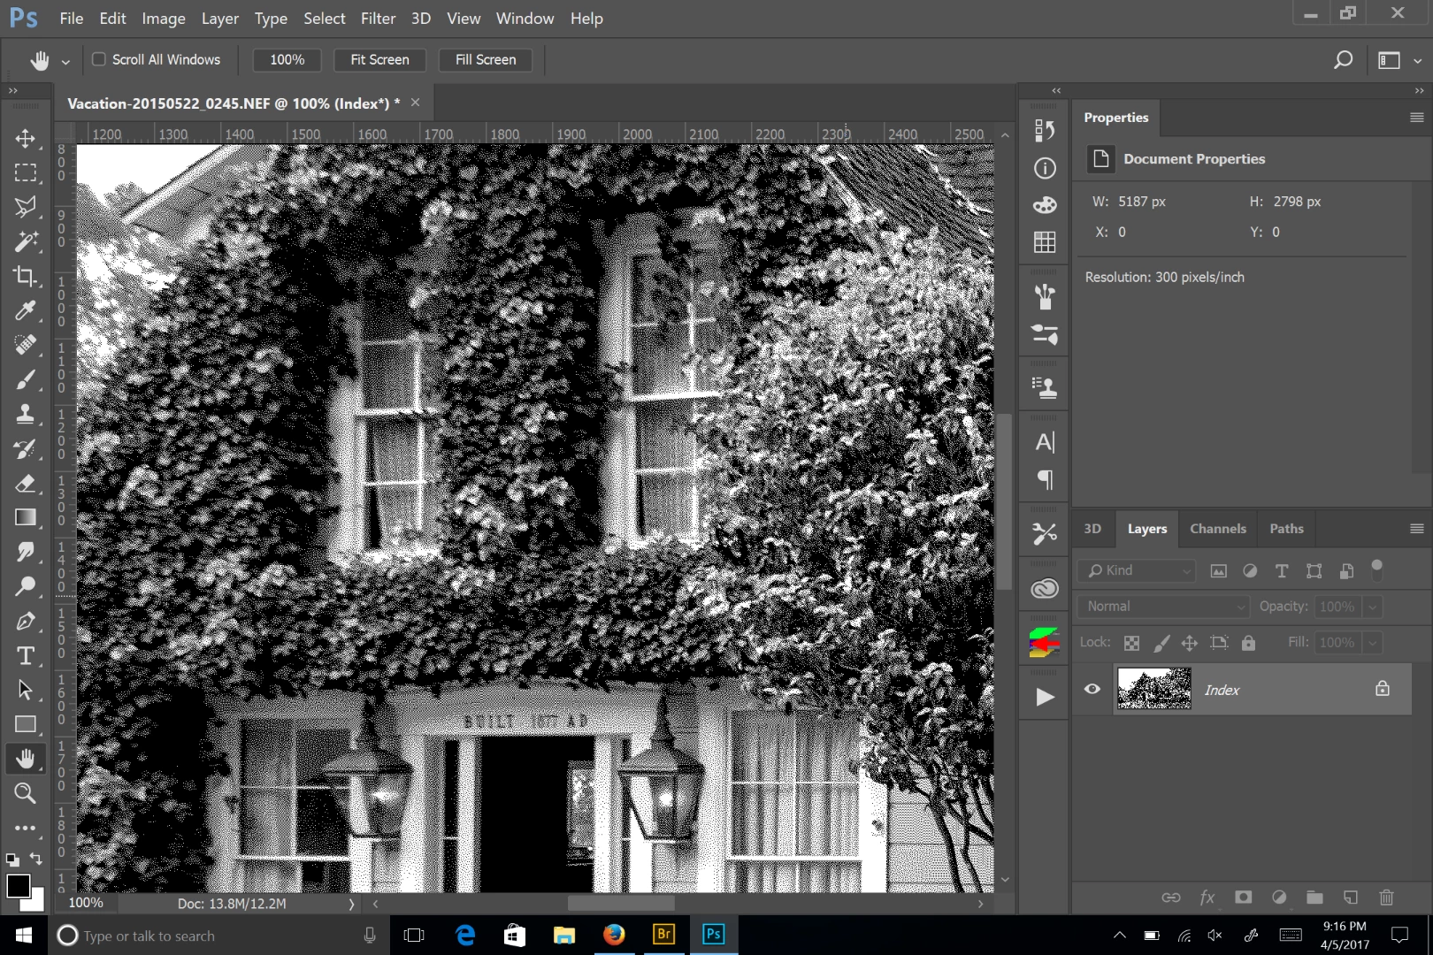Click the 100% zoom button
This screenshot has height=955, width=1433.
click(287, 60)
